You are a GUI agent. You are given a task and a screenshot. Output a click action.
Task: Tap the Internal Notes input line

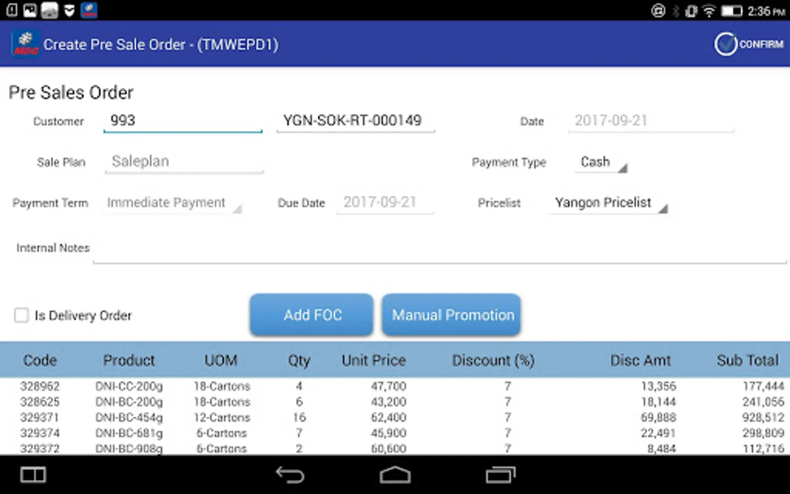[439, 250]
